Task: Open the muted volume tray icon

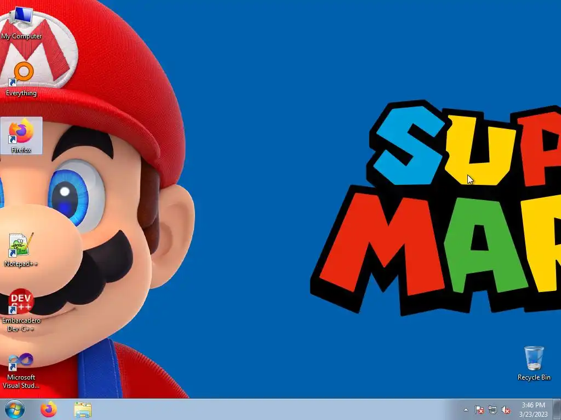Action: point(506,410)
